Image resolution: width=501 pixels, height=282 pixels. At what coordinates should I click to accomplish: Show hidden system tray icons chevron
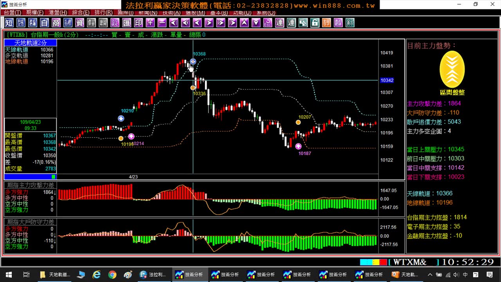[x=430, y=275]
